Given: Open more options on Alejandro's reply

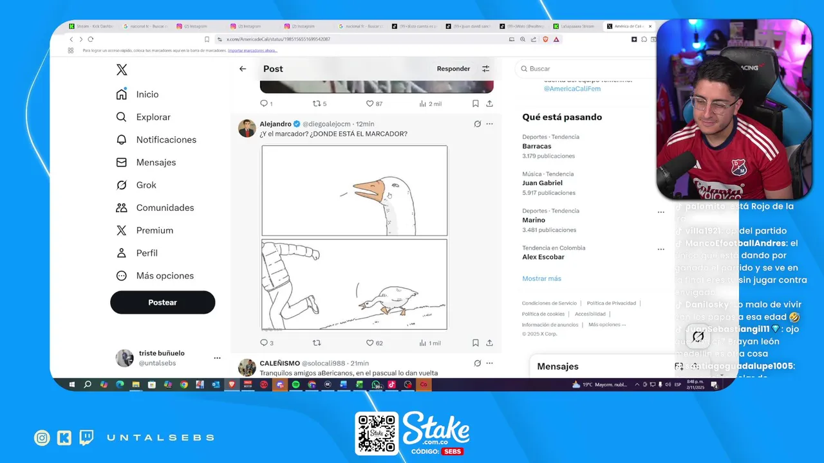Looking at the screenshot, I should click(x=489, y=124).
